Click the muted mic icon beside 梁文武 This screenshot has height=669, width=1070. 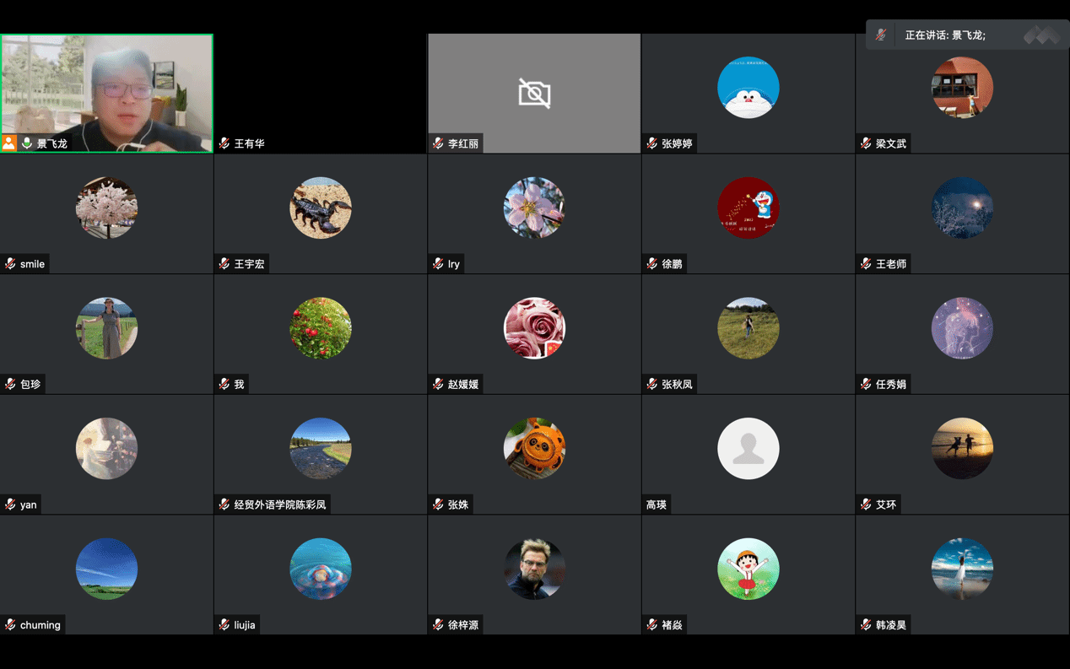coord(866,143)
